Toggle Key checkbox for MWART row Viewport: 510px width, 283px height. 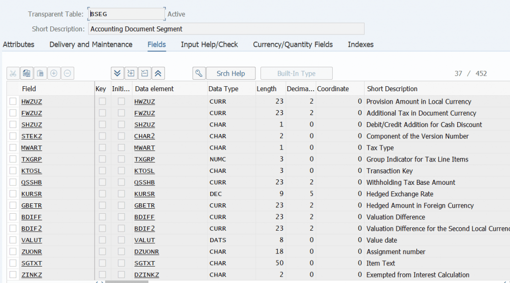[103, 147]
